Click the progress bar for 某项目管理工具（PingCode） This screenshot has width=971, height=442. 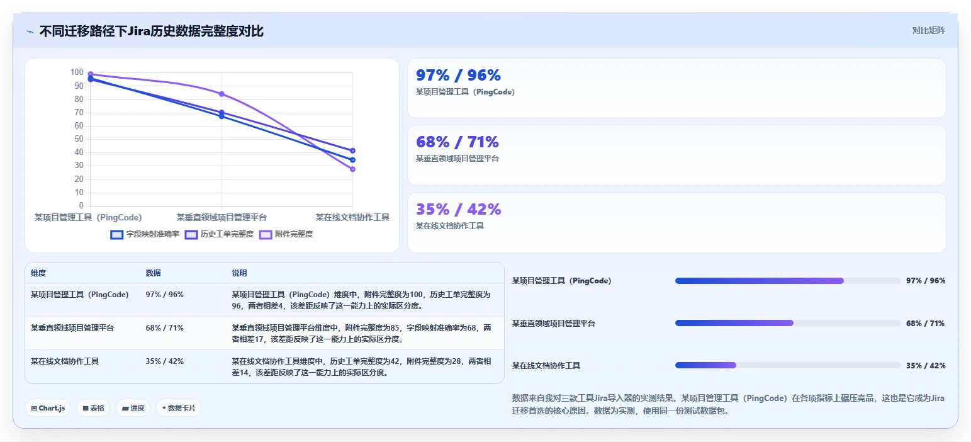(x=788, y=281)
